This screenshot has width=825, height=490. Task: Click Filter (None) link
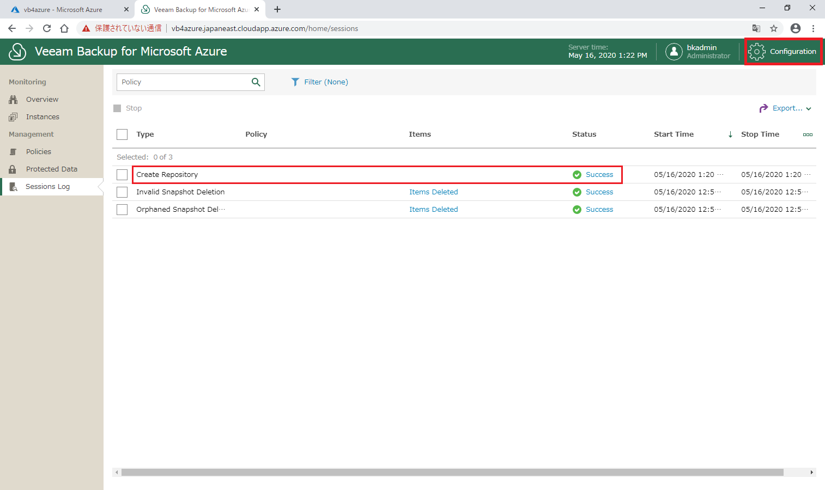pos(326,82)
